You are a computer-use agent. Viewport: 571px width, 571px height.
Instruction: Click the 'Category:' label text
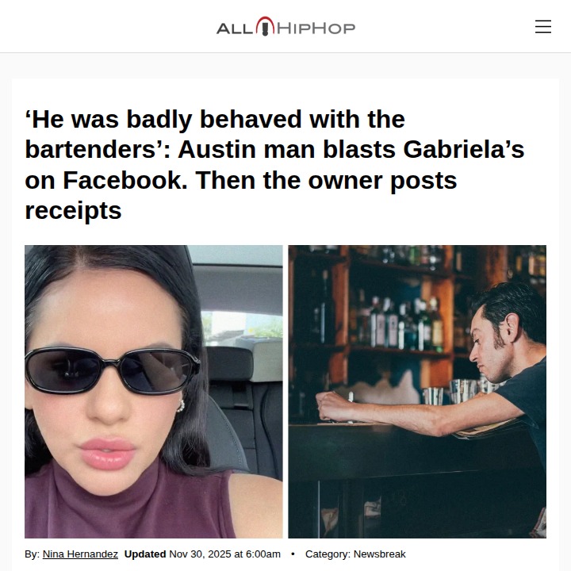point(328,554)
